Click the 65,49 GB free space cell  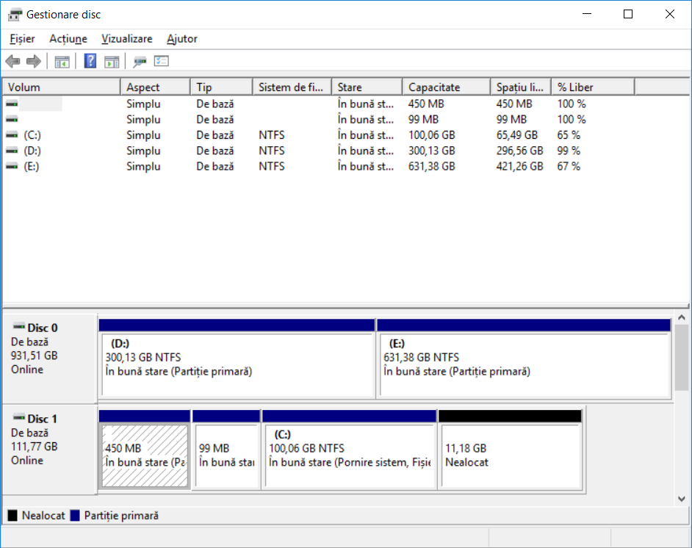point(516,135)
